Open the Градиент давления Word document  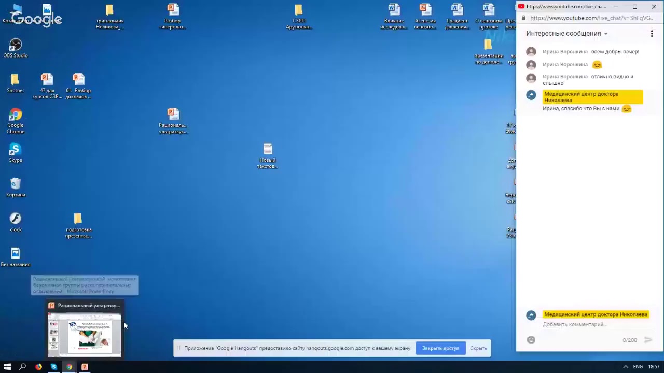pyautogui.click(x=457, y=17)
